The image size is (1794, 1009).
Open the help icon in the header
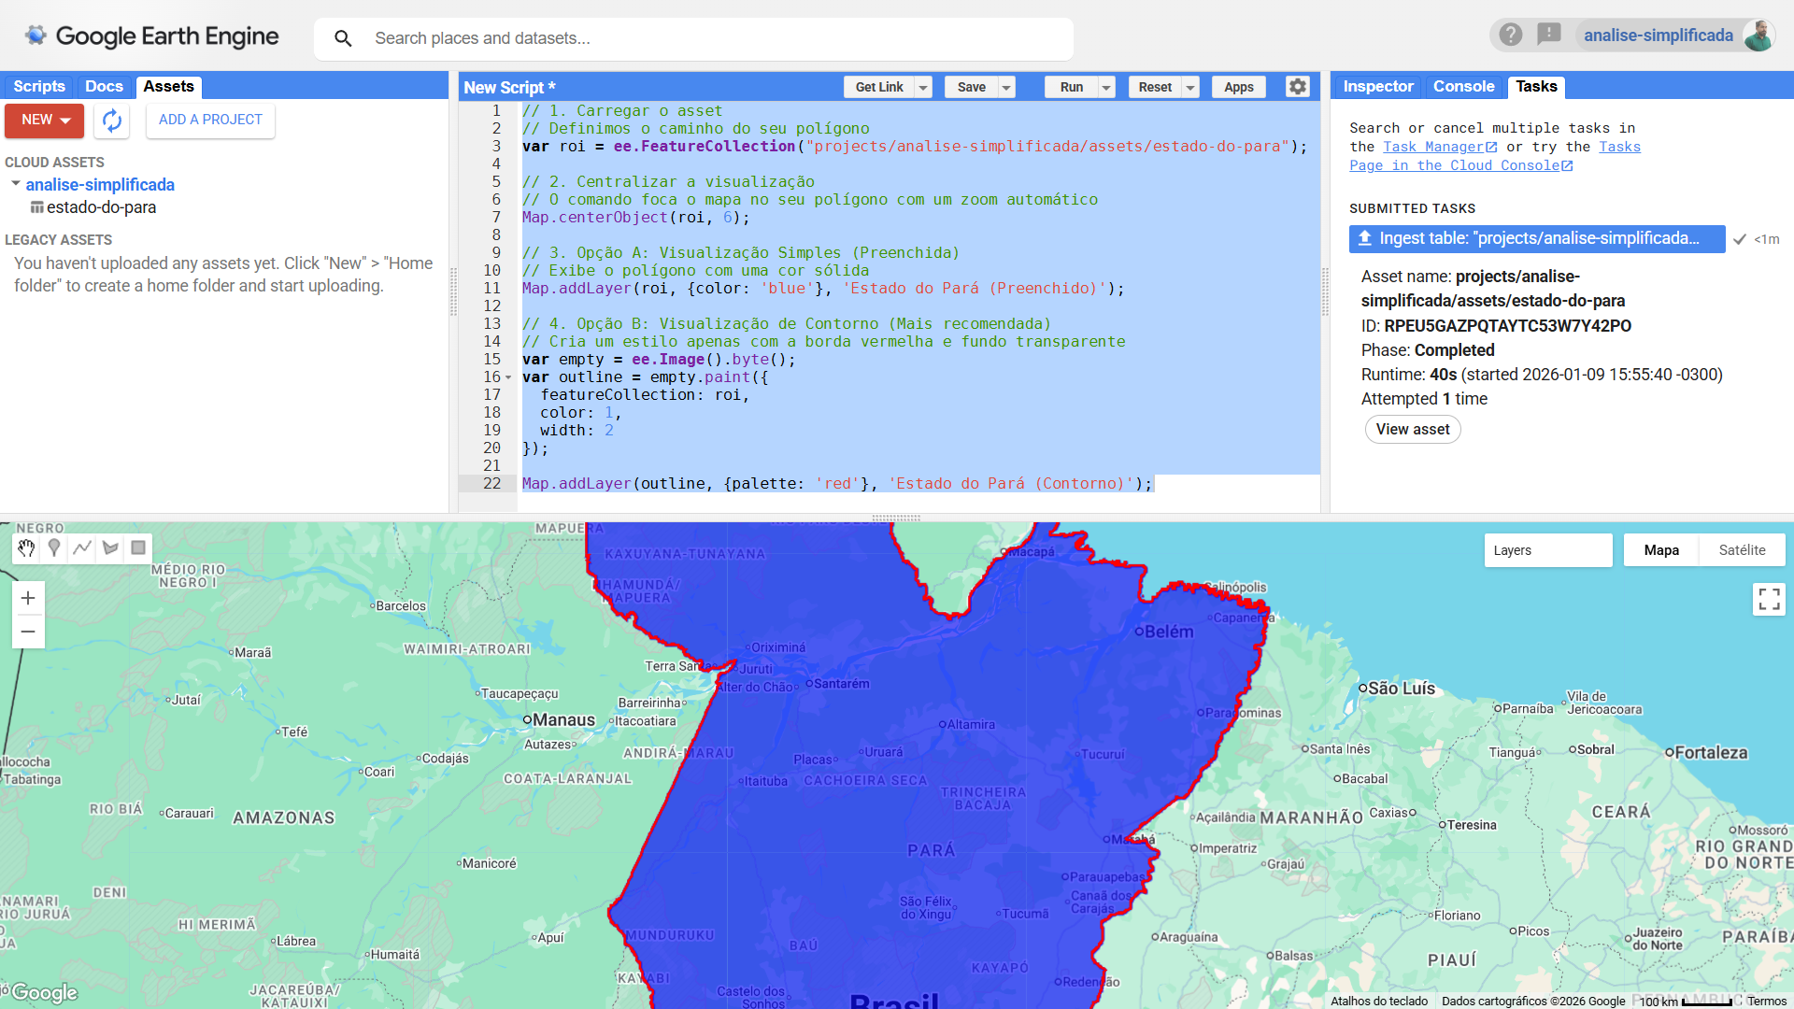click(1511, 35)
